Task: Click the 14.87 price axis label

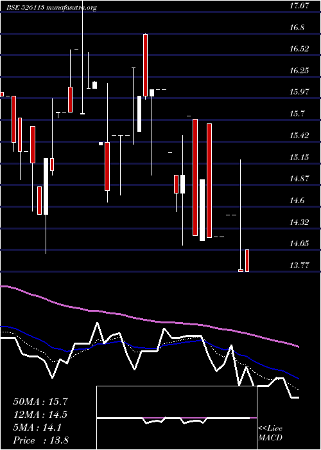Action: click(x=299, y=179)
